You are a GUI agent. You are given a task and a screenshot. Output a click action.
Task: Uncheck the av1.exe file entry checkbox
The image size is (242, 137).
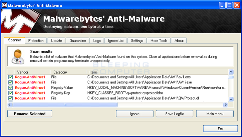pyautogui.click(x=10, y=77)
